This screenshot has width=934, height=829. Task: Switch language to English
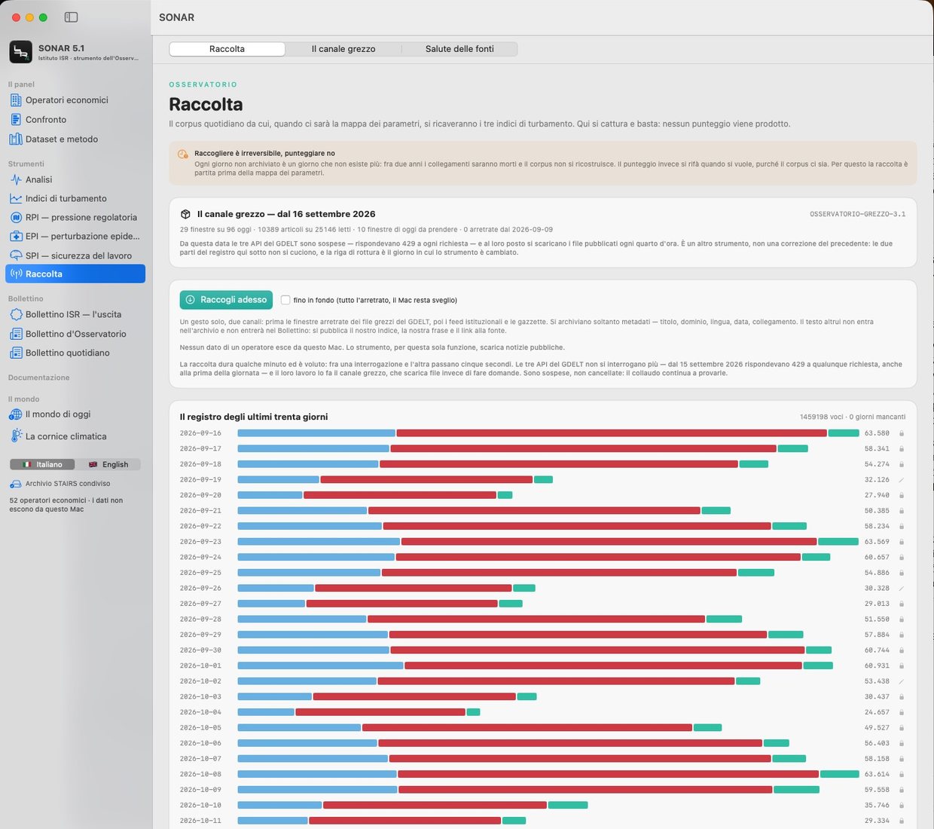[108, 465]
